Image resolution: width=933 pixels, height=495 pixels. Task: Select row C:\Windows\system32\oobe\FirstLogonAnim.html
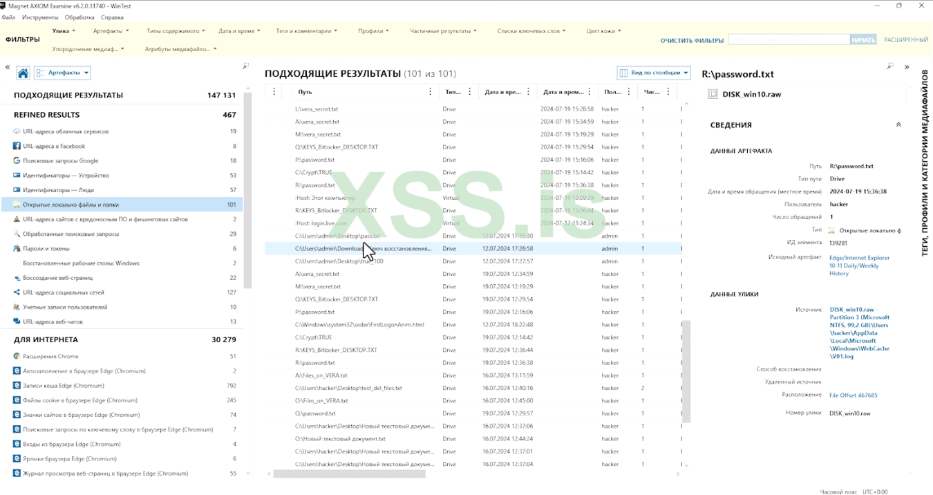click(473, 325)
